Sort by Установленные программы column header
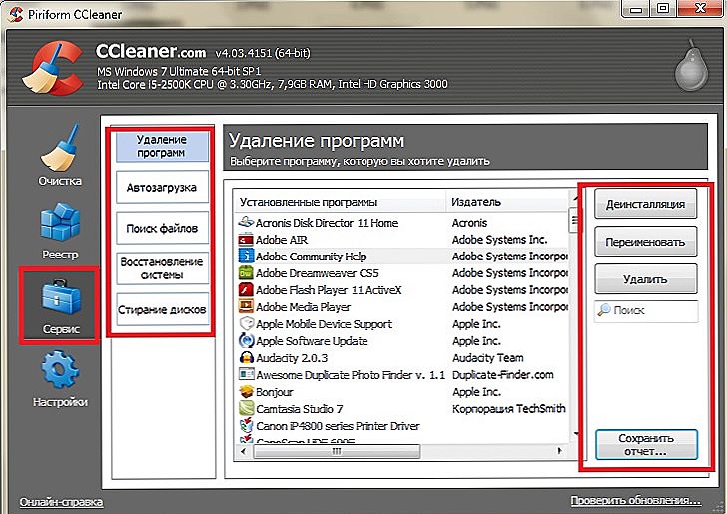 coord(340,202)
